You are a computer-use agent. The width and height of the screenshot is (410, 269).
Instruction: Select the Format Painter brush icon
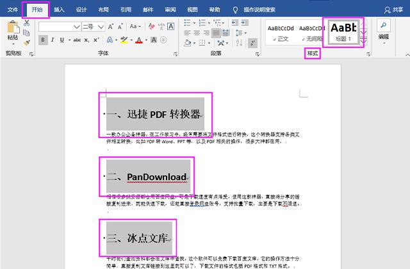27,42
